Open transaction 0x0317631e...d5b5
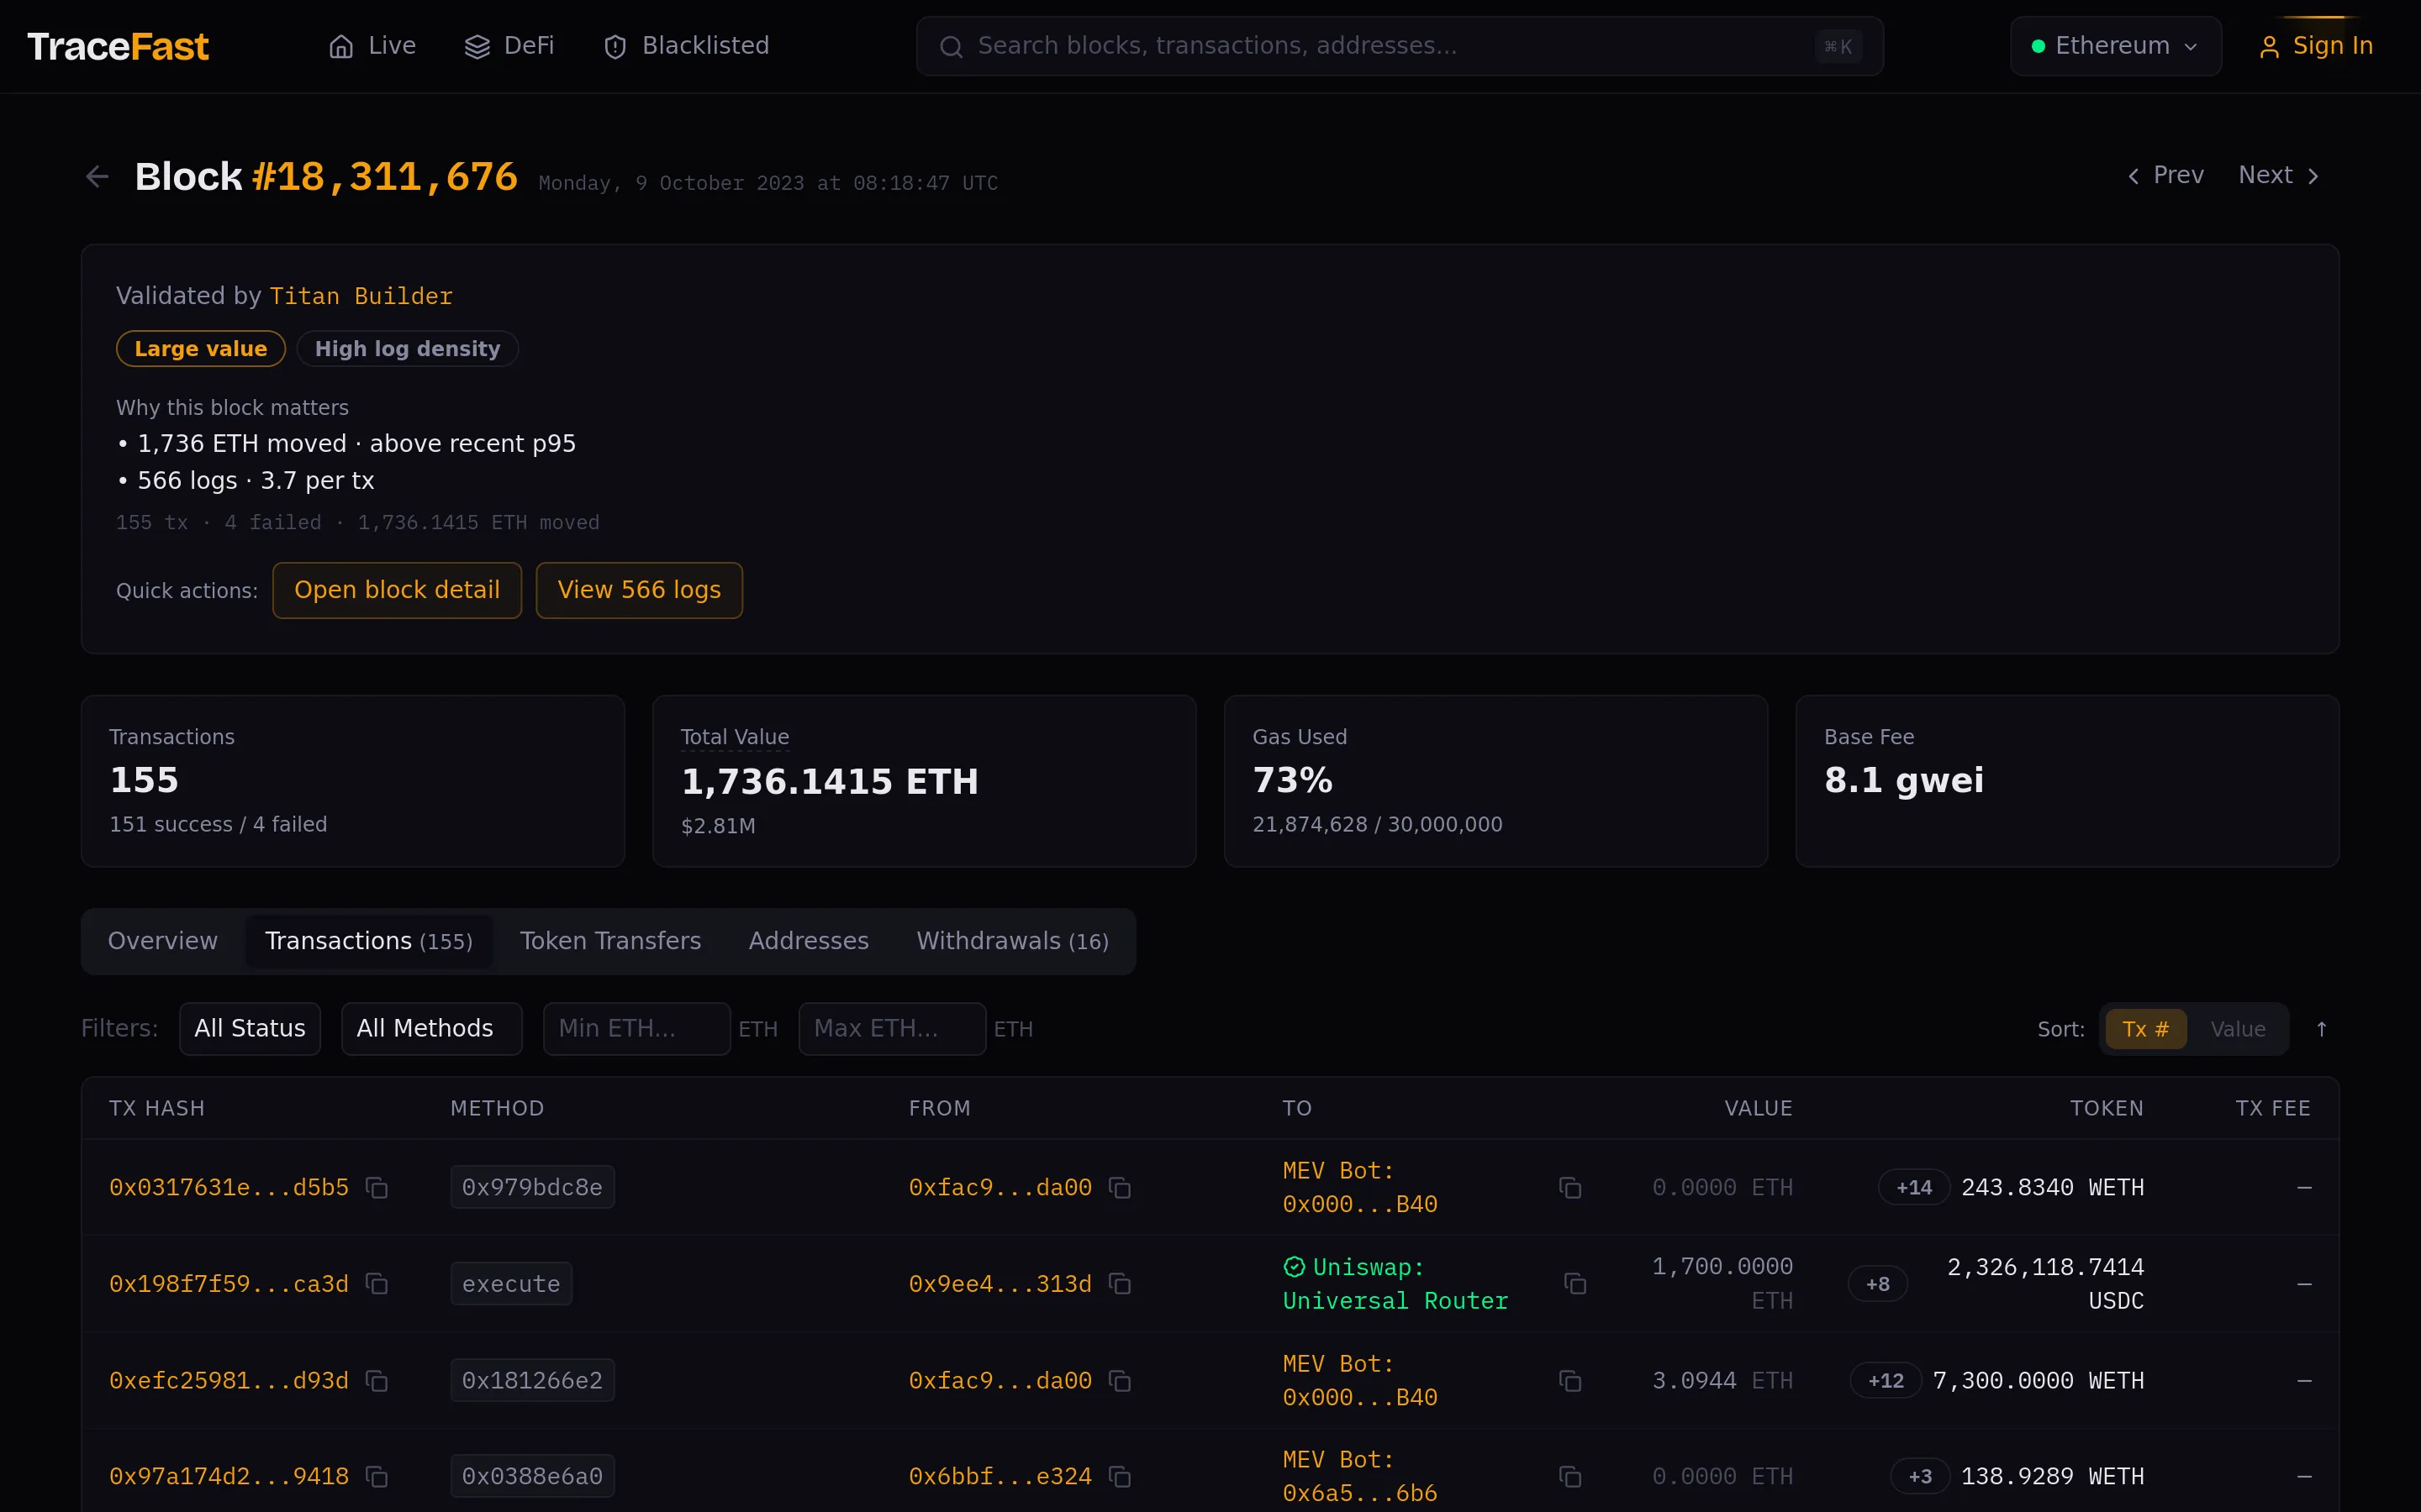Viewport: 2421px width, 1512px height. (229, 1187)
